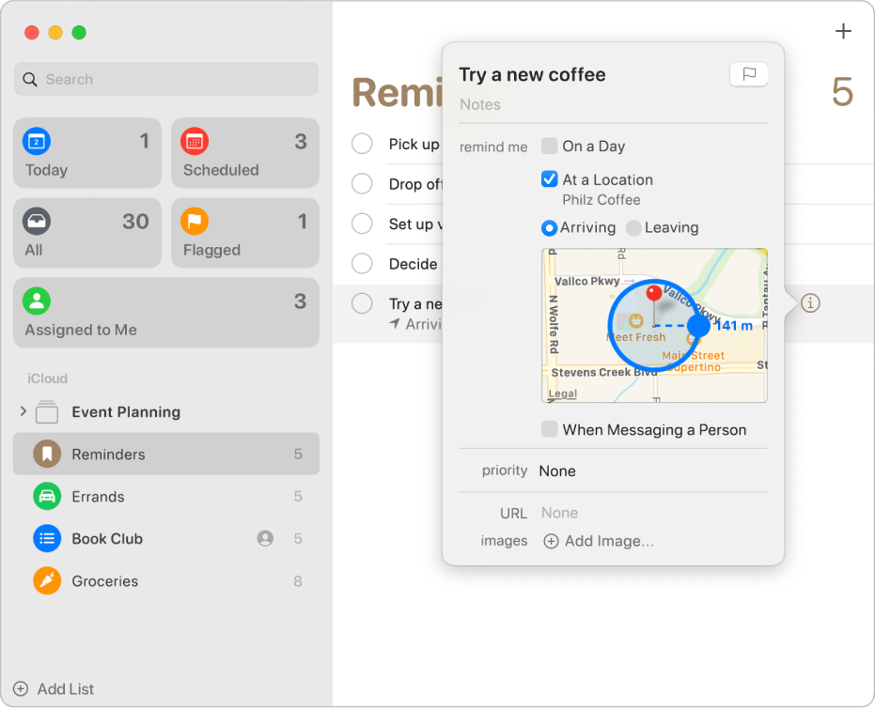Screen dimensions: 875x709
Task: Click the add new reminder plus icon
Action: [843, 31]
